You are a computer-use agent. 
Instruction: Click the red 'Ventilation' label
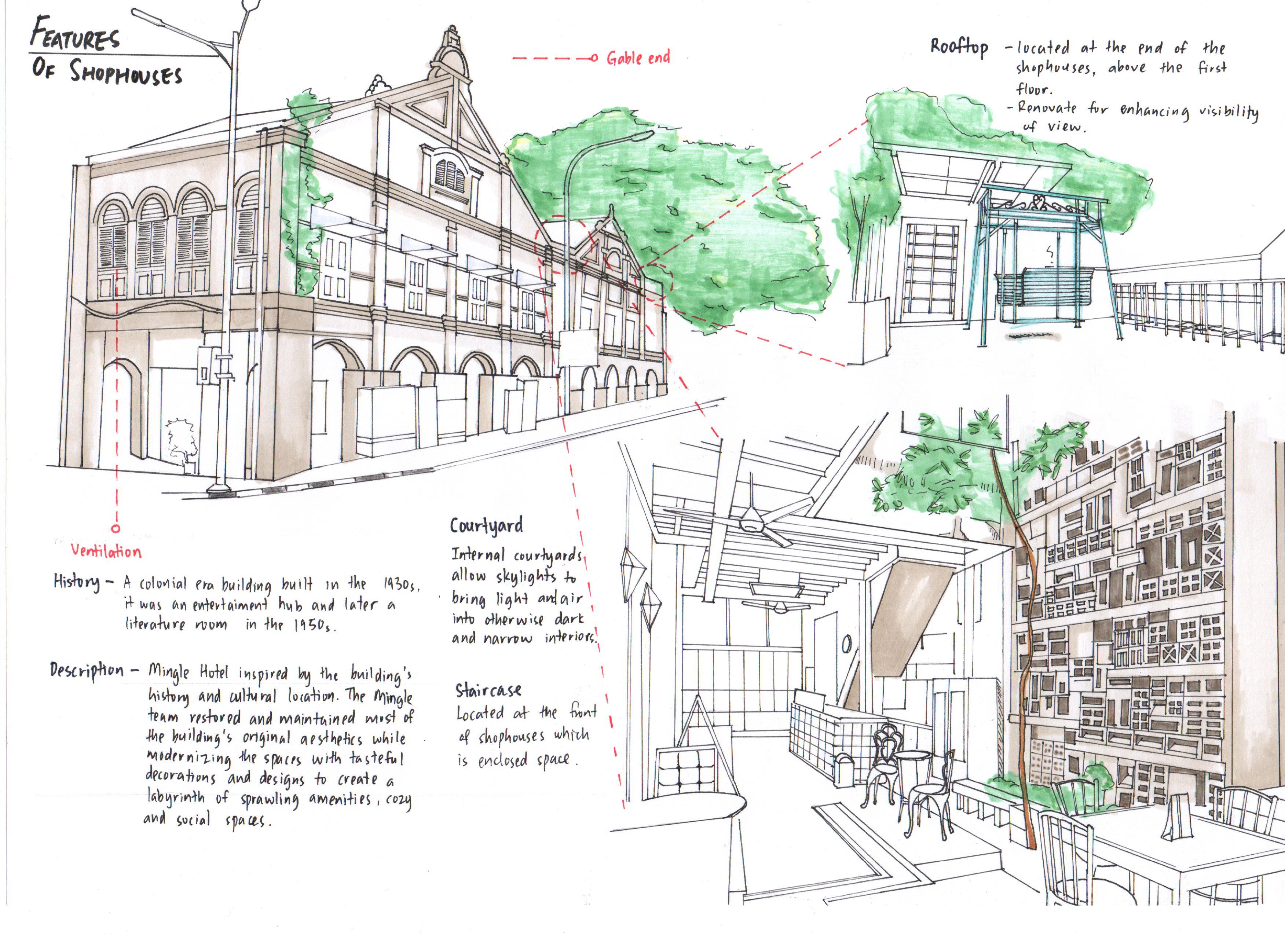coord(106,551)
